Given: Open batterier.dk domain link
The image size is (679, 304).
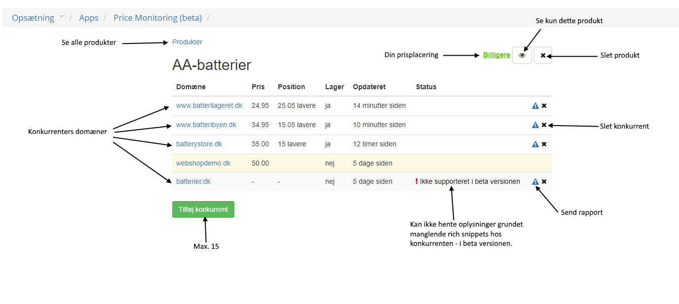Looking at the screenshot, I should (193, 181).
